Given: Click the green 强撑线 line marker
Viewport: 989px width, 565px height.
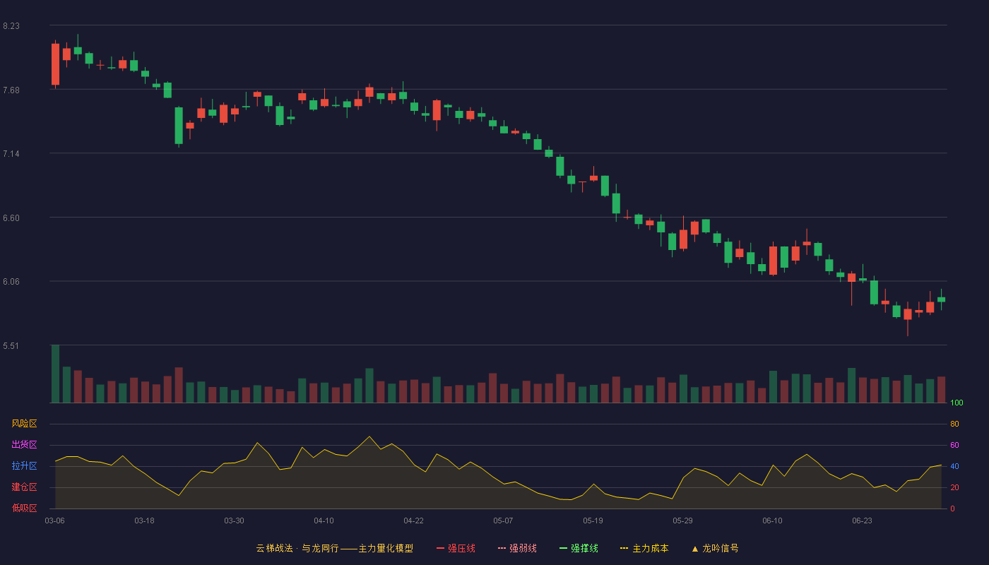Looking at the screenshot, I should [x=563, y=548].
